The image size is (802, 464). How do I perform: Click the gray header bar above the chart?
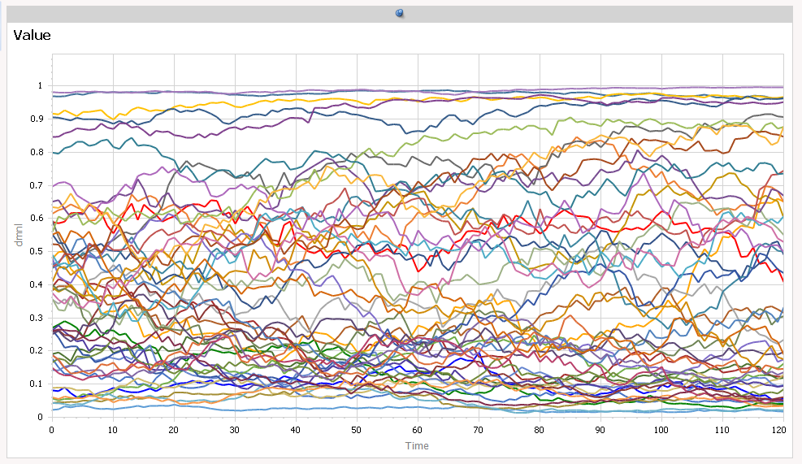click(400, 14)
